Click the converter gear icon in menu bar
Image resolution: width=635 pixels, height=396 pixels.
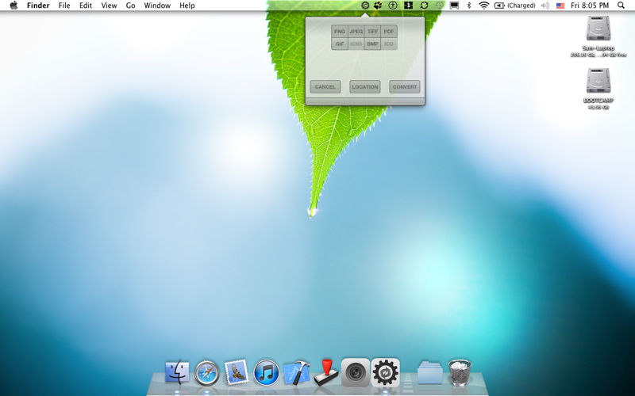(365, 6)
